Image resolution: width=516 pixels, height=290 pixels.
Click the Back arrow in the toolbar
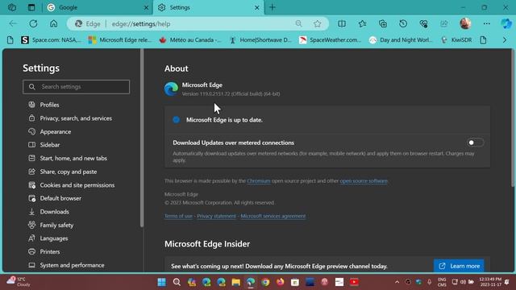13,23
